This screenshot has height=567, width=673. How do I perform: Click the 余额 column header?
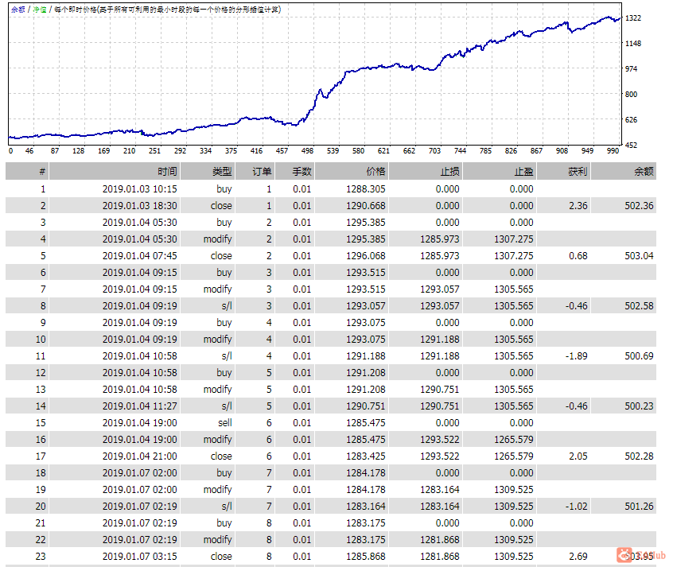click(624, 172)
